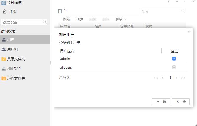Toggle the allusers group checkbox

(174, 68)
